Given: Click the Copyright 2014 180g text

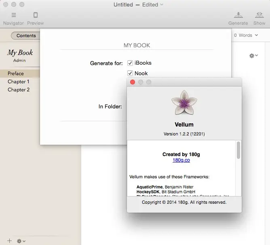Looking at the screenshot, I should 184,202.
